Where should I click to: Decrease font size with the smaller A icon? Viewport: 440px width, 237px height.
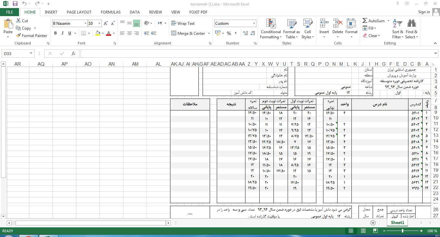click(x=113, y=24)
